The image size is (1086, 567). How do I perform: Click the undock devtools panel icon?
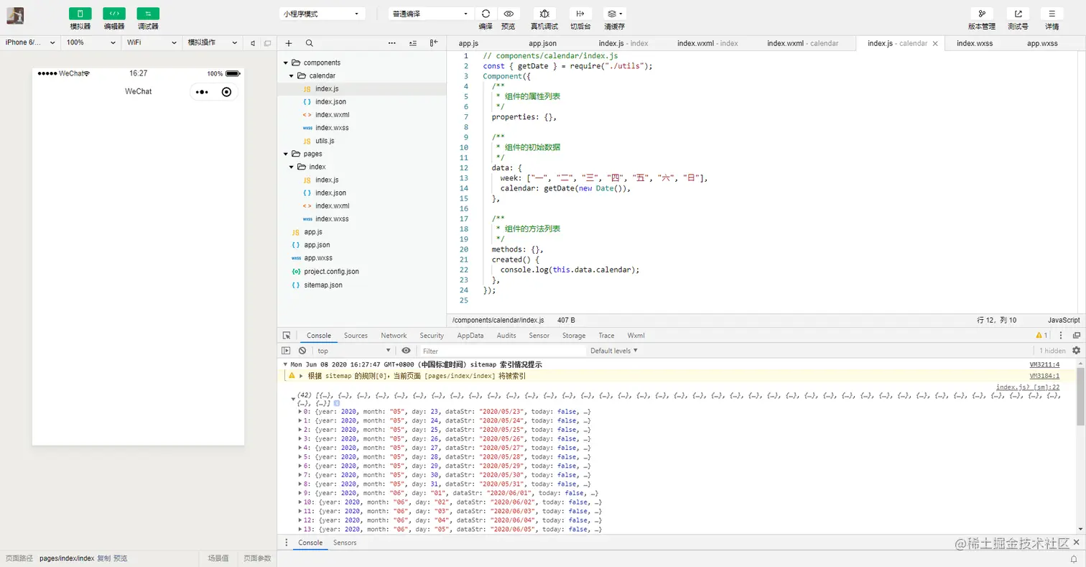coord(1076,336)
